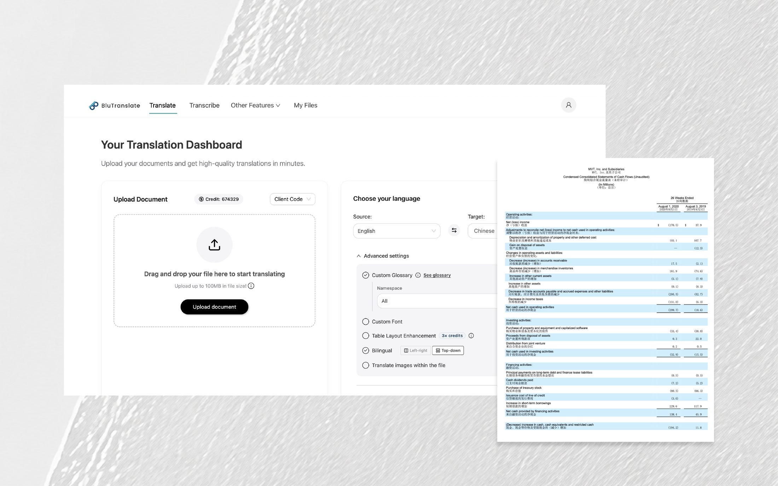Click "Gain on disposal of assets" row

tap(606, 247)
